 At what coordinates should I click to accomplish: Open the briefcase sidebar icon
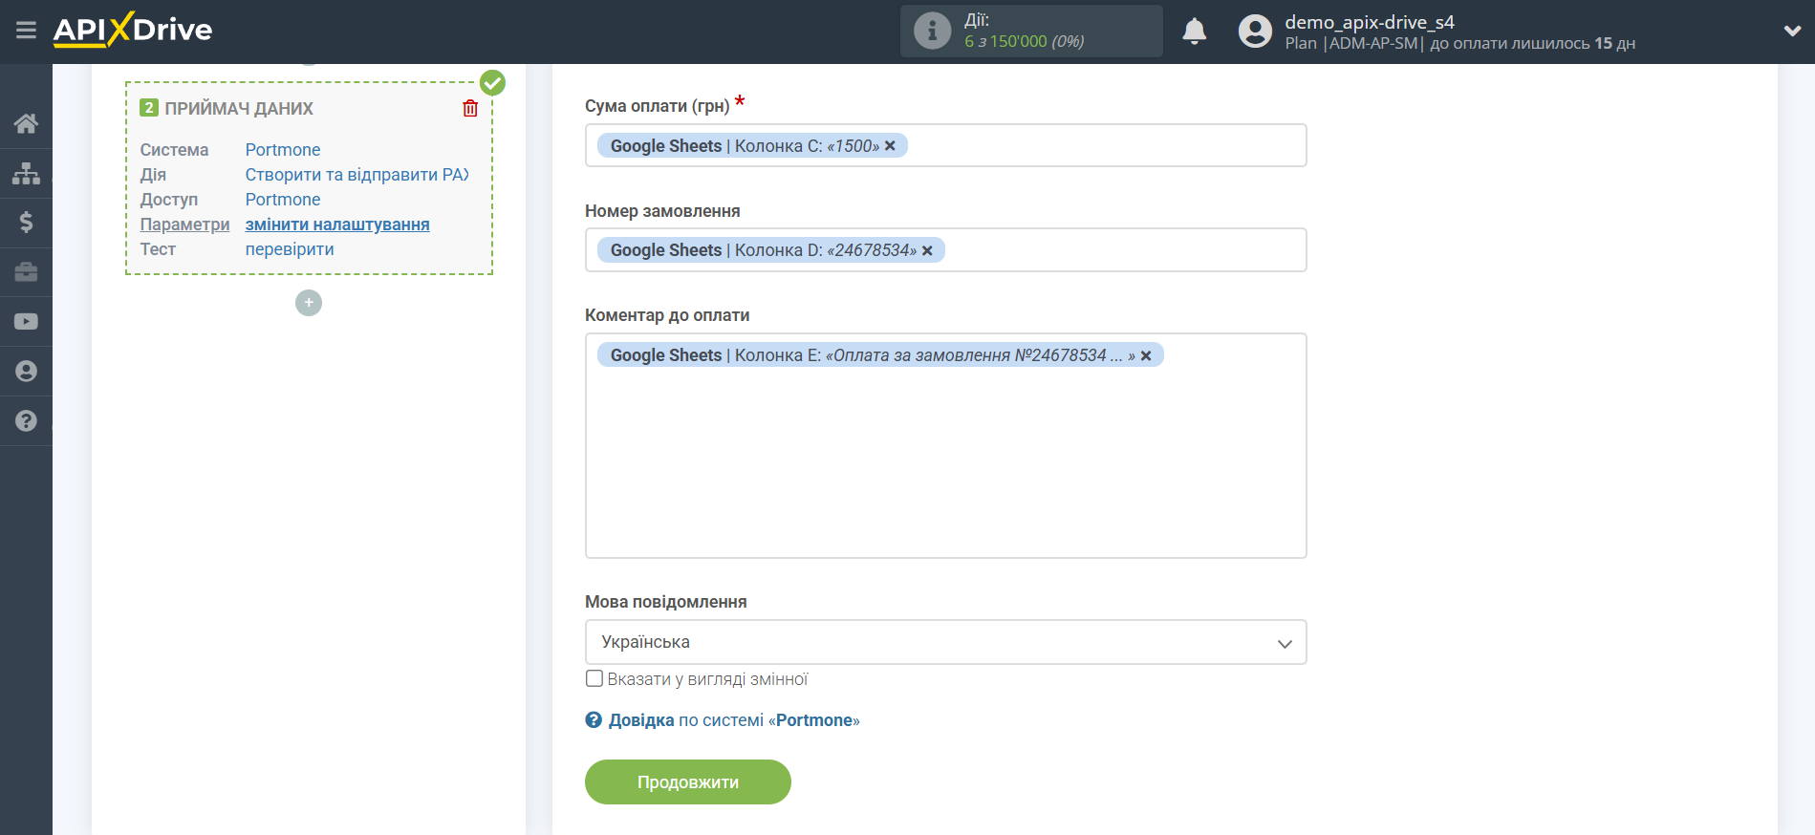click(26, 272)
